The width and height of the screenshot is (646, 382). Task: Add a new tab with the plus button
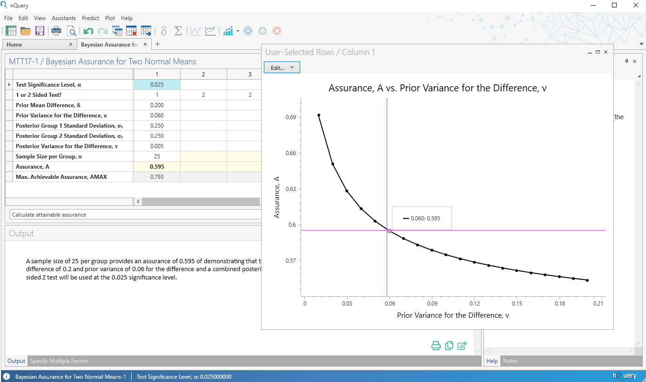[157, 44]
